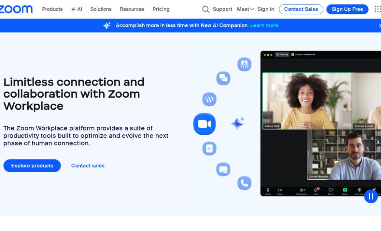This screenshot has height=231, width=381.
Task: Open the Products menu
Action: pyautogui.click(x=52, y=9)
